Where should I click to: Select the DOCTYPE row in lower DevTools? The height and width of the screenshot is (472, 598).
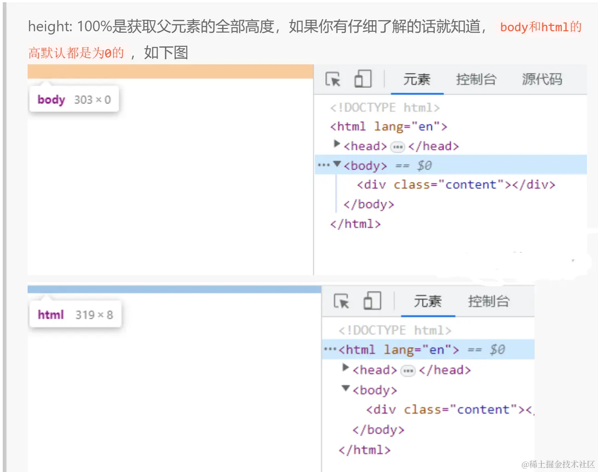click(395, 330)
